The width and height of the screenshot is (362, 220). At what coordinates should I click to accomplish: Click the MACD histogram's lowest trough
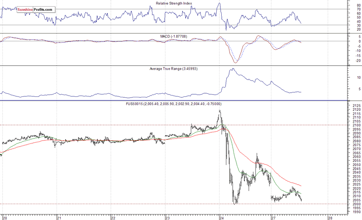coord(235,62)
